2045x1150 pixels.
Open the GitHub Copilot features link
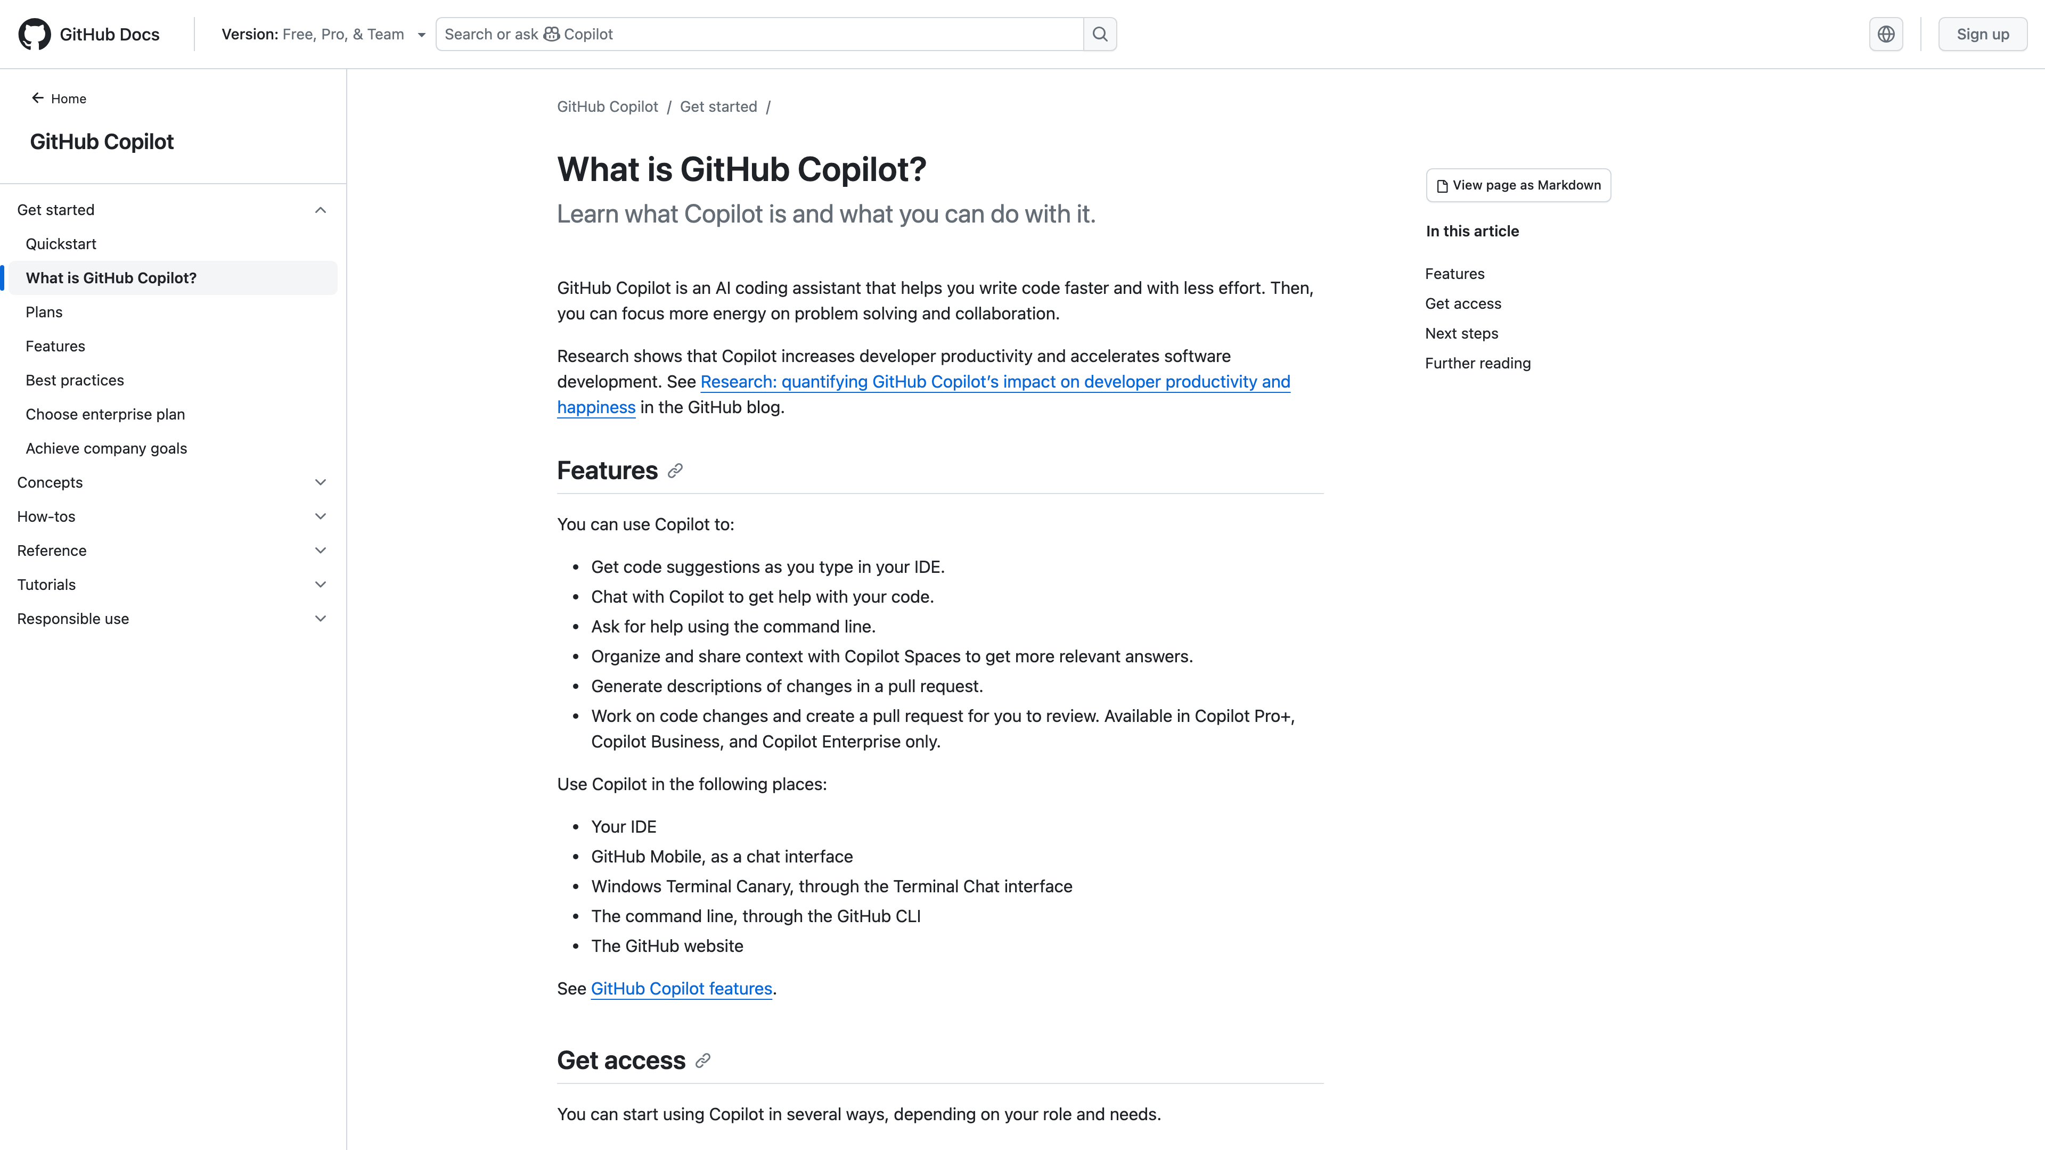click(x=681, y=989)
